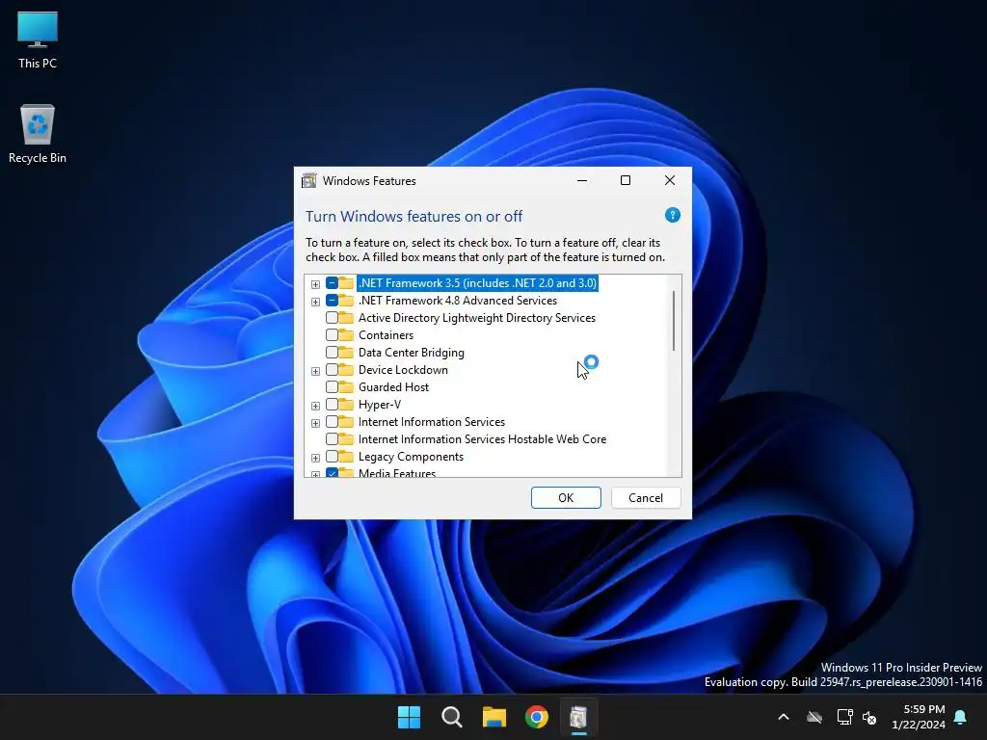Select "Active Directory Lightweight Directory Services" row
The width and height of the screenshot is (987, 740).
[x=476, y=318]
